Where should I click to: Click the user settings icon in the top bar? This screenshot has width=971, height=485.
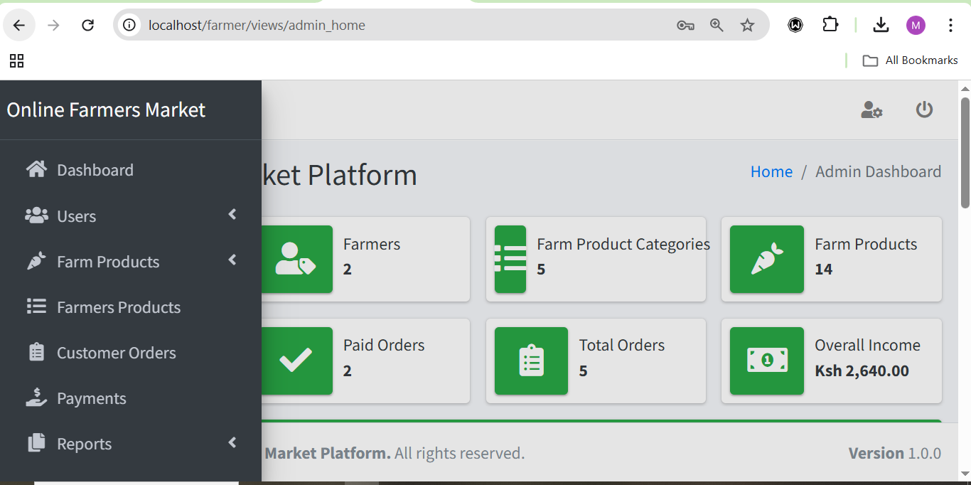(x=871, y=110)
